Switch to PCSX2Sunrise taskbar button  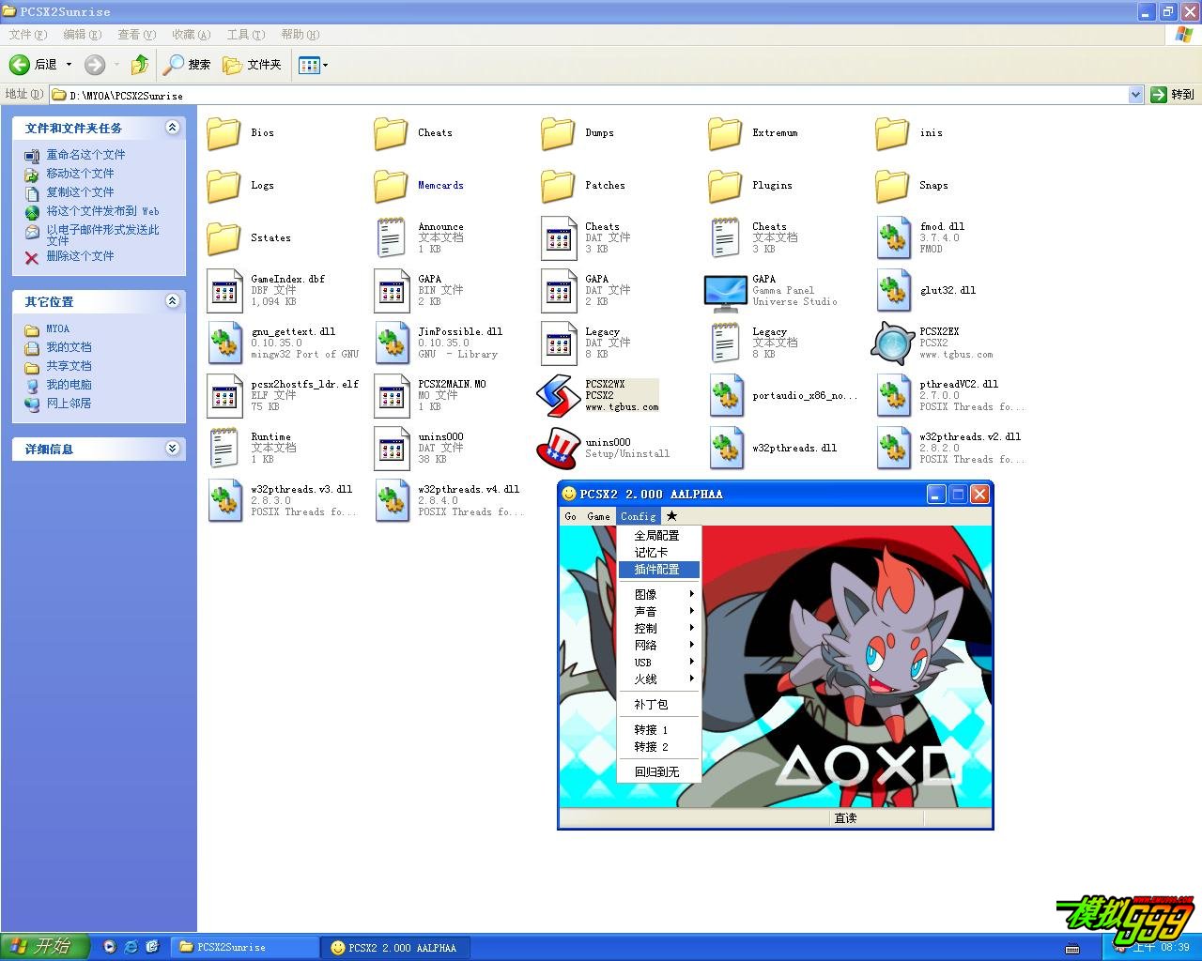[x=245, y=948]
